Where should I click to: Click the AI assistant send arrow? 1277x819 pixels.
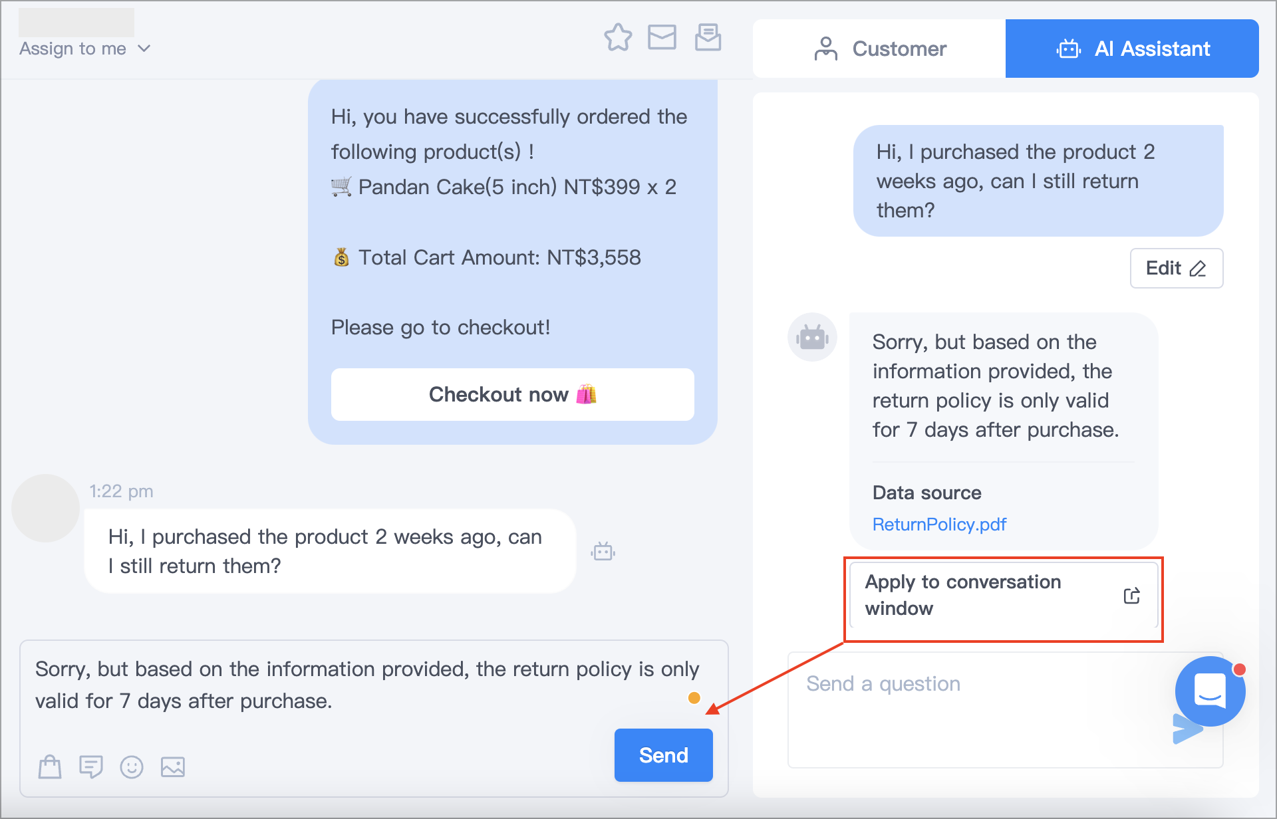[1185, 730]
